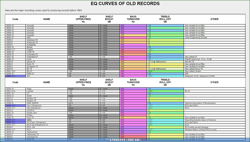Select the "NAB, NARTB" name cell
The width and height of the screenshot is (250, 142).
click(46, 103)
